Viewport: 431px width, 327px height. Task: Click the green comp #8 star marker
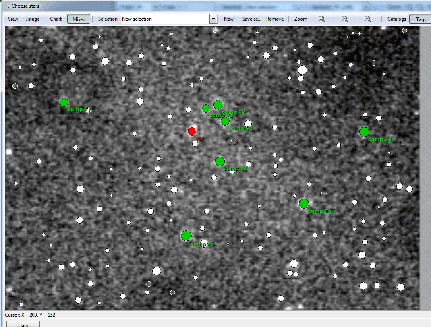pyautogui.click(x=364, y=132)
